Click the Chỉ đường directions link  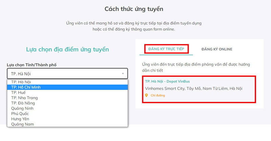tap(158, 95)
